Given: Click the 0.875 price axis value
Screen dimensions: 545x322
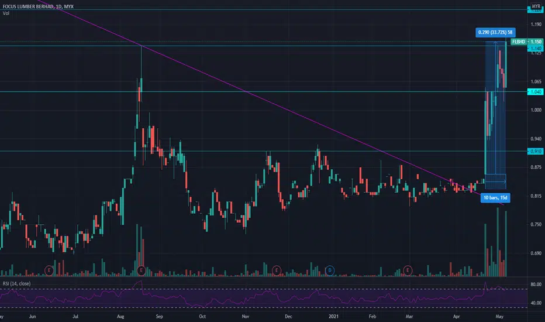Looking at the screenshot, I should [x=536, y=167].
